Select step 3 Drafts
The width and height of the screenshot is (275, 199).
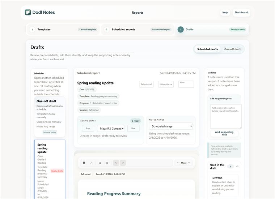click(x=212, y=29)
